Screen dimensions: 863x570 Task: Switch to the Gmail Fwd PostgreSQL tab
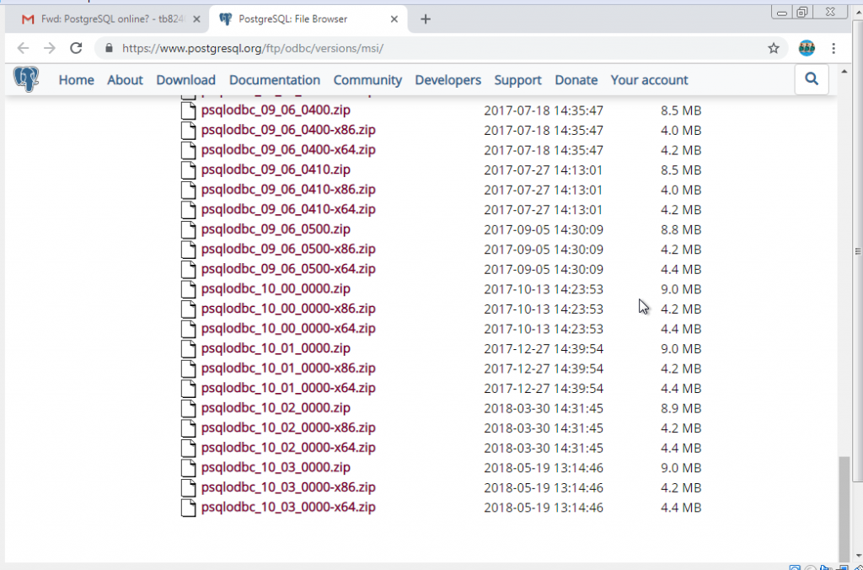(105, 19)
